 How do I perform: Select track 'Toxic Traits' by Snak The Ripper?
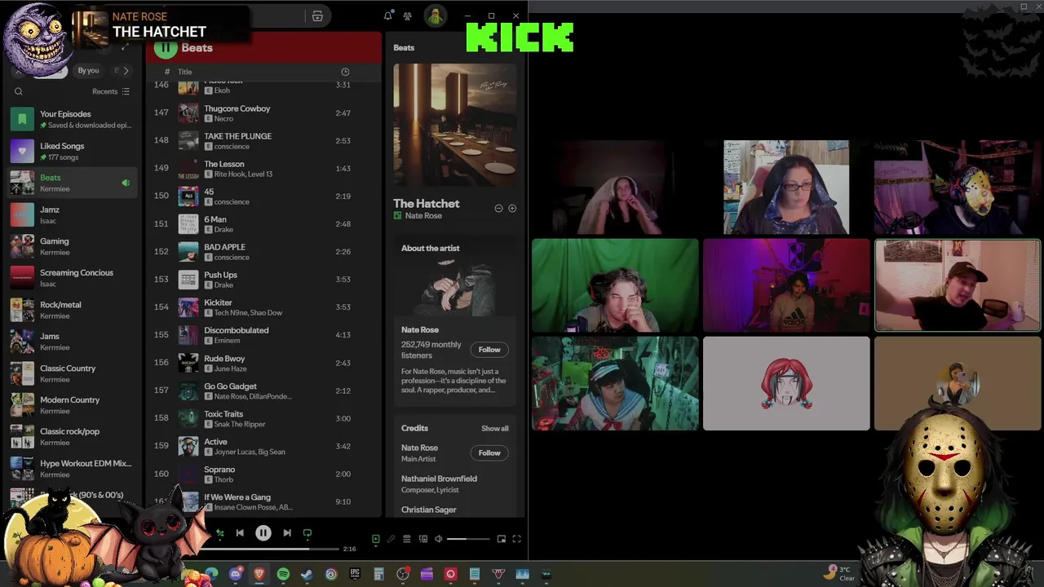(x=264, y=419)
